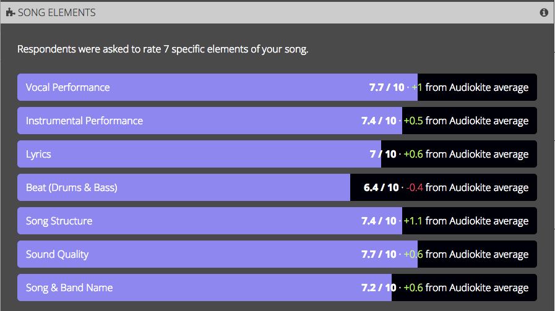555x311 pixels.
Task: Click the puzzle piece icon beside Song Elements
Action: [x=11, y=13]
